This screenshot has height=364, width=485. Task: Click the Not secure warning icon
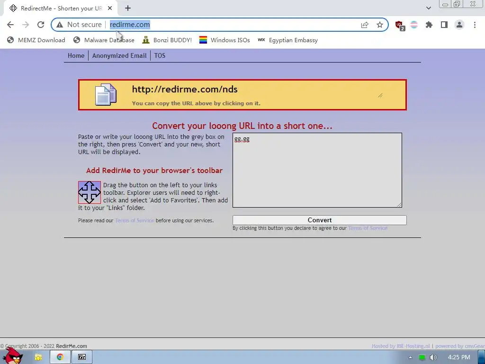click(60, 25)
